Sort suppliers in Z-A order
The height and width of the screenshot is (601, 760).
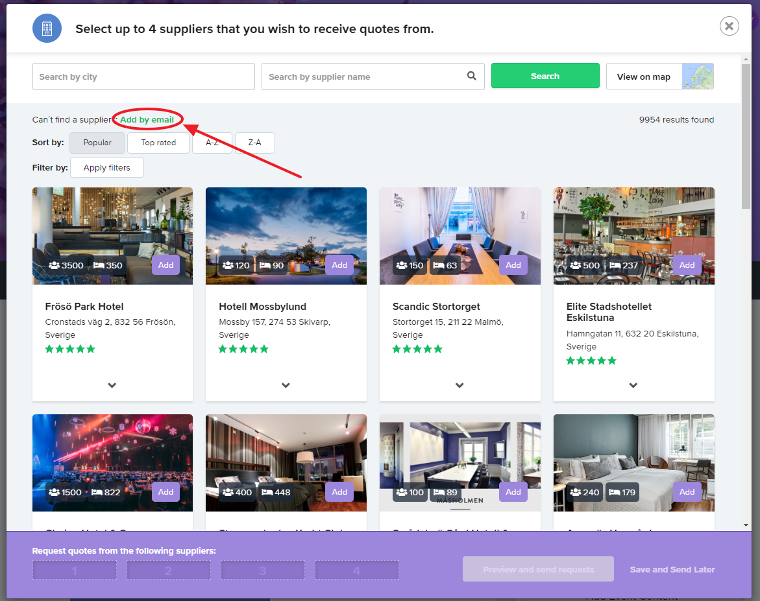(x=255, y=143)
